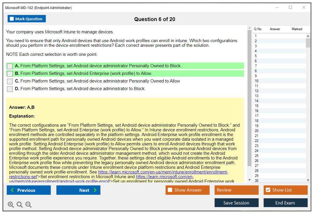Screen dimensions: 315x215
Task: Select question 26 in the list
Action: click(279, 161)
